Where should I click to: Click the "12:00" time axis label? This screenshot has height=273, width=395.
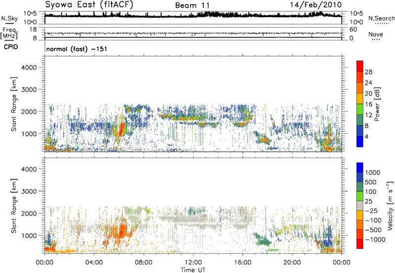[x=193, y=263]
